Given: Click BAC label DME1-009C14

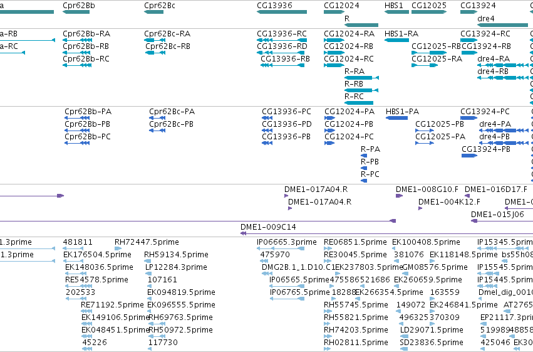Looking at the screenshot, I should pos(268,227).
